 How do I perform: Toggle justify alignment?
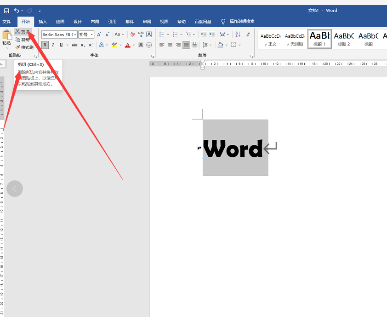(x=186, y=45)
